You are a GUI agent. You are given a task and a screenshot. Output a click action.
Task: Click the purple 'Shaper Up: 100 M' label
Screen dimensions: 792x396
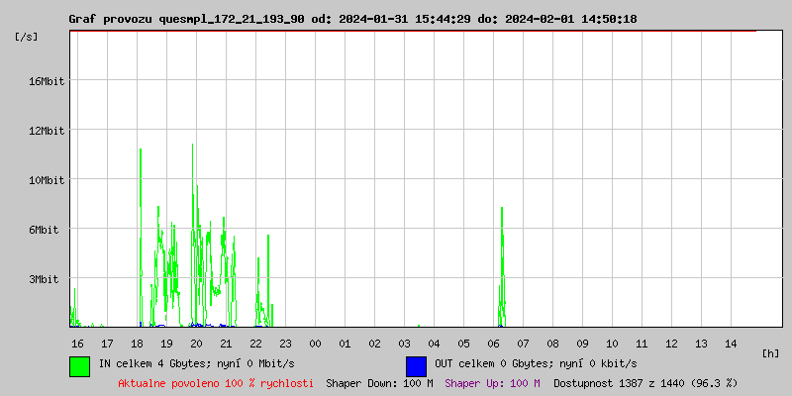492,382
